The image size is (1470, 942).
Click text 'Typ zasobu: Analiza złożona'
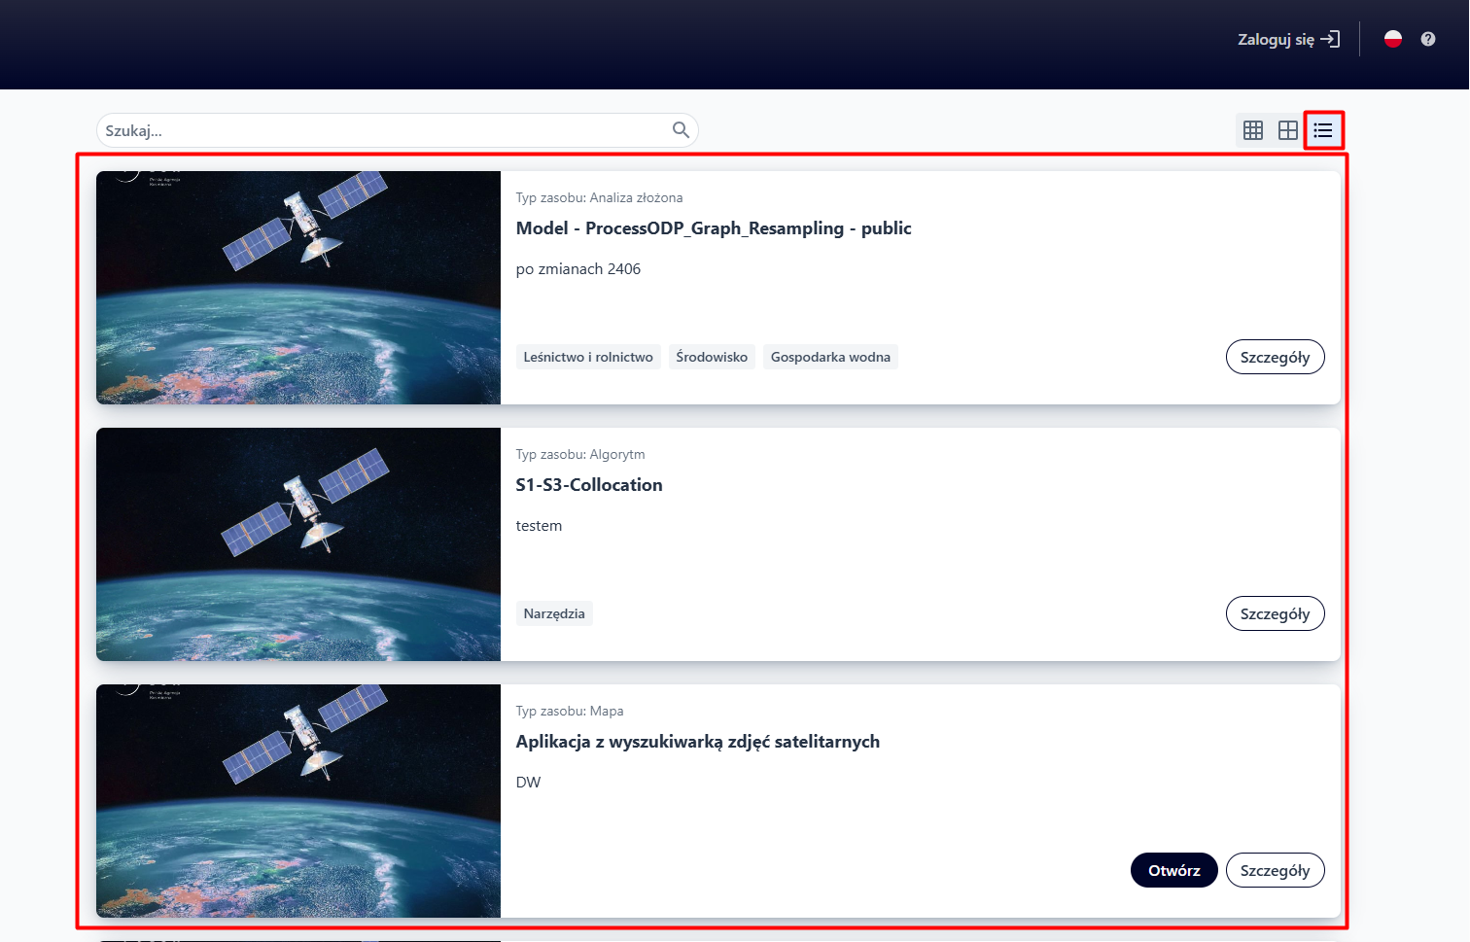pyautogui.click(x=599, y=197)
